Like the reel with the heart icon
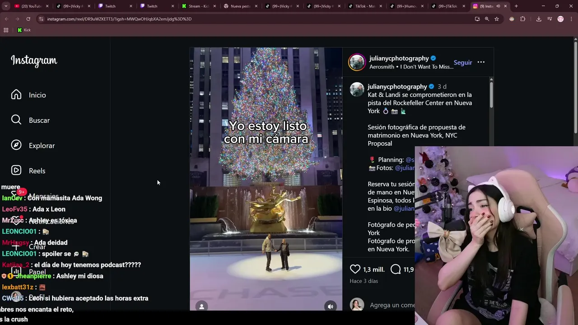 (355, 269)
